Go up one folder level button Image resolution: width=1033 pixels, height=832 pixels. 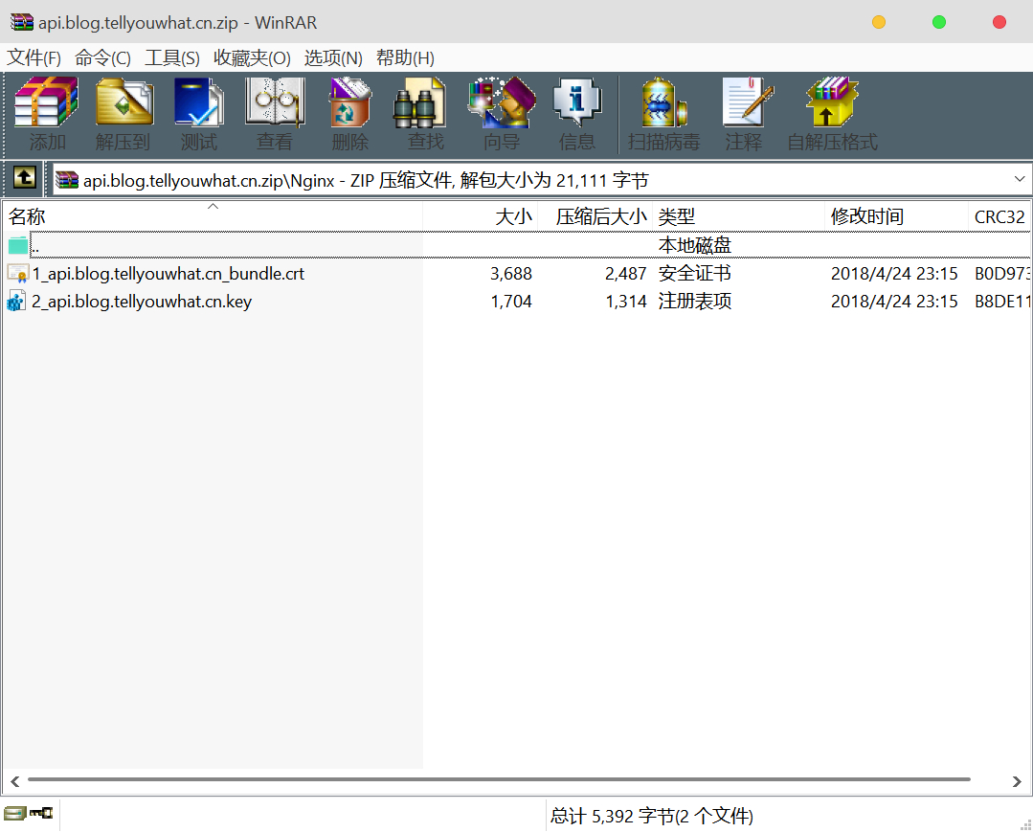[x=24, y=178]
